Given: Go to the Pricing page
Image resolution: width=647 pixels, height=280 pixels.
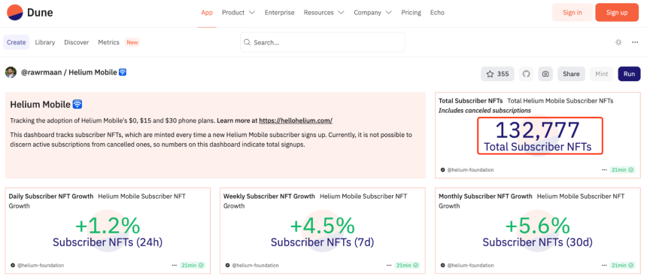Looking at the screenshot, I should [411, 12].
